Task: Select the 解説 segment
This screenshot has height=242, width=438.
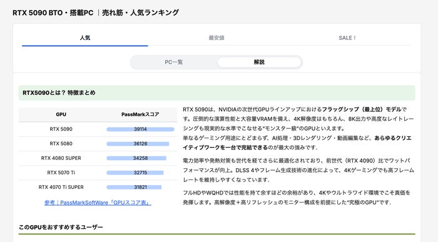Action: click(x=259, y=62)
